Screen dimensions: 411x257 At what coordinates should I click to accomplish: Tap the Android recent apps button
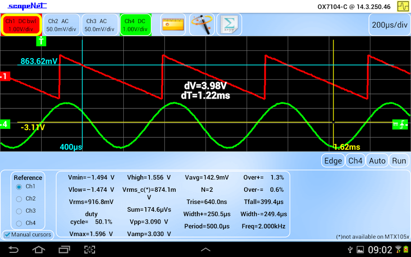(64, 250)
